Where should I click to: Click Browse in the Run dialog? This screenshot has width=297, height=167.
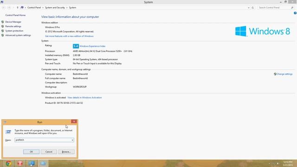pos(66,152)
